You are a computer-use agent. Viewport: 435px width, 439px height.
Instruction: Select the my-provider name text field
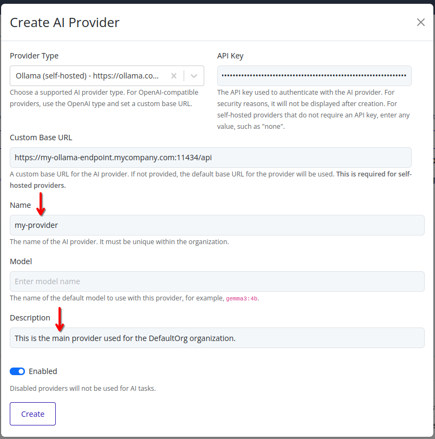tap(217, 225)
